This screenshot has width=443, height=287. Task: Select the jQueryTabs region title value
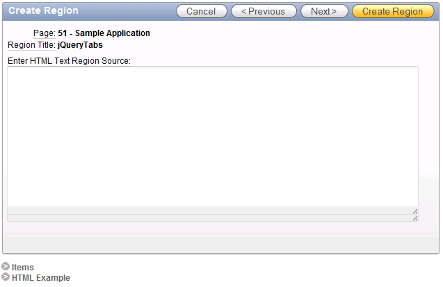pyautogui.click(x=80, y=45)
